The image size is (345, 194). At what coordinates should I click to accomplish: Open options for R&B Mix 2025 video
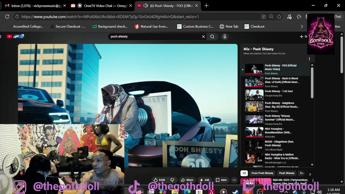click(x=313, y=180)
